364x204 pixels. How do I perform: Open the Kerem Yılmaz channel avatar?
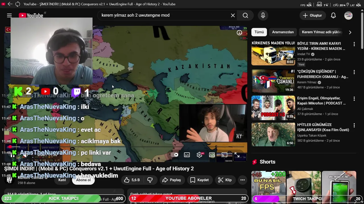(x=10, y=180)
